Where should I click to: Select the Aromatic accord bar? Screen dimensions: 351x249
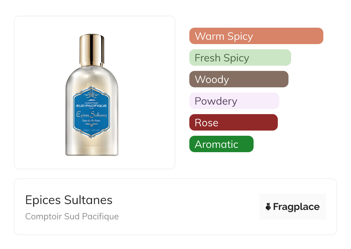click(x=221, y=144)
